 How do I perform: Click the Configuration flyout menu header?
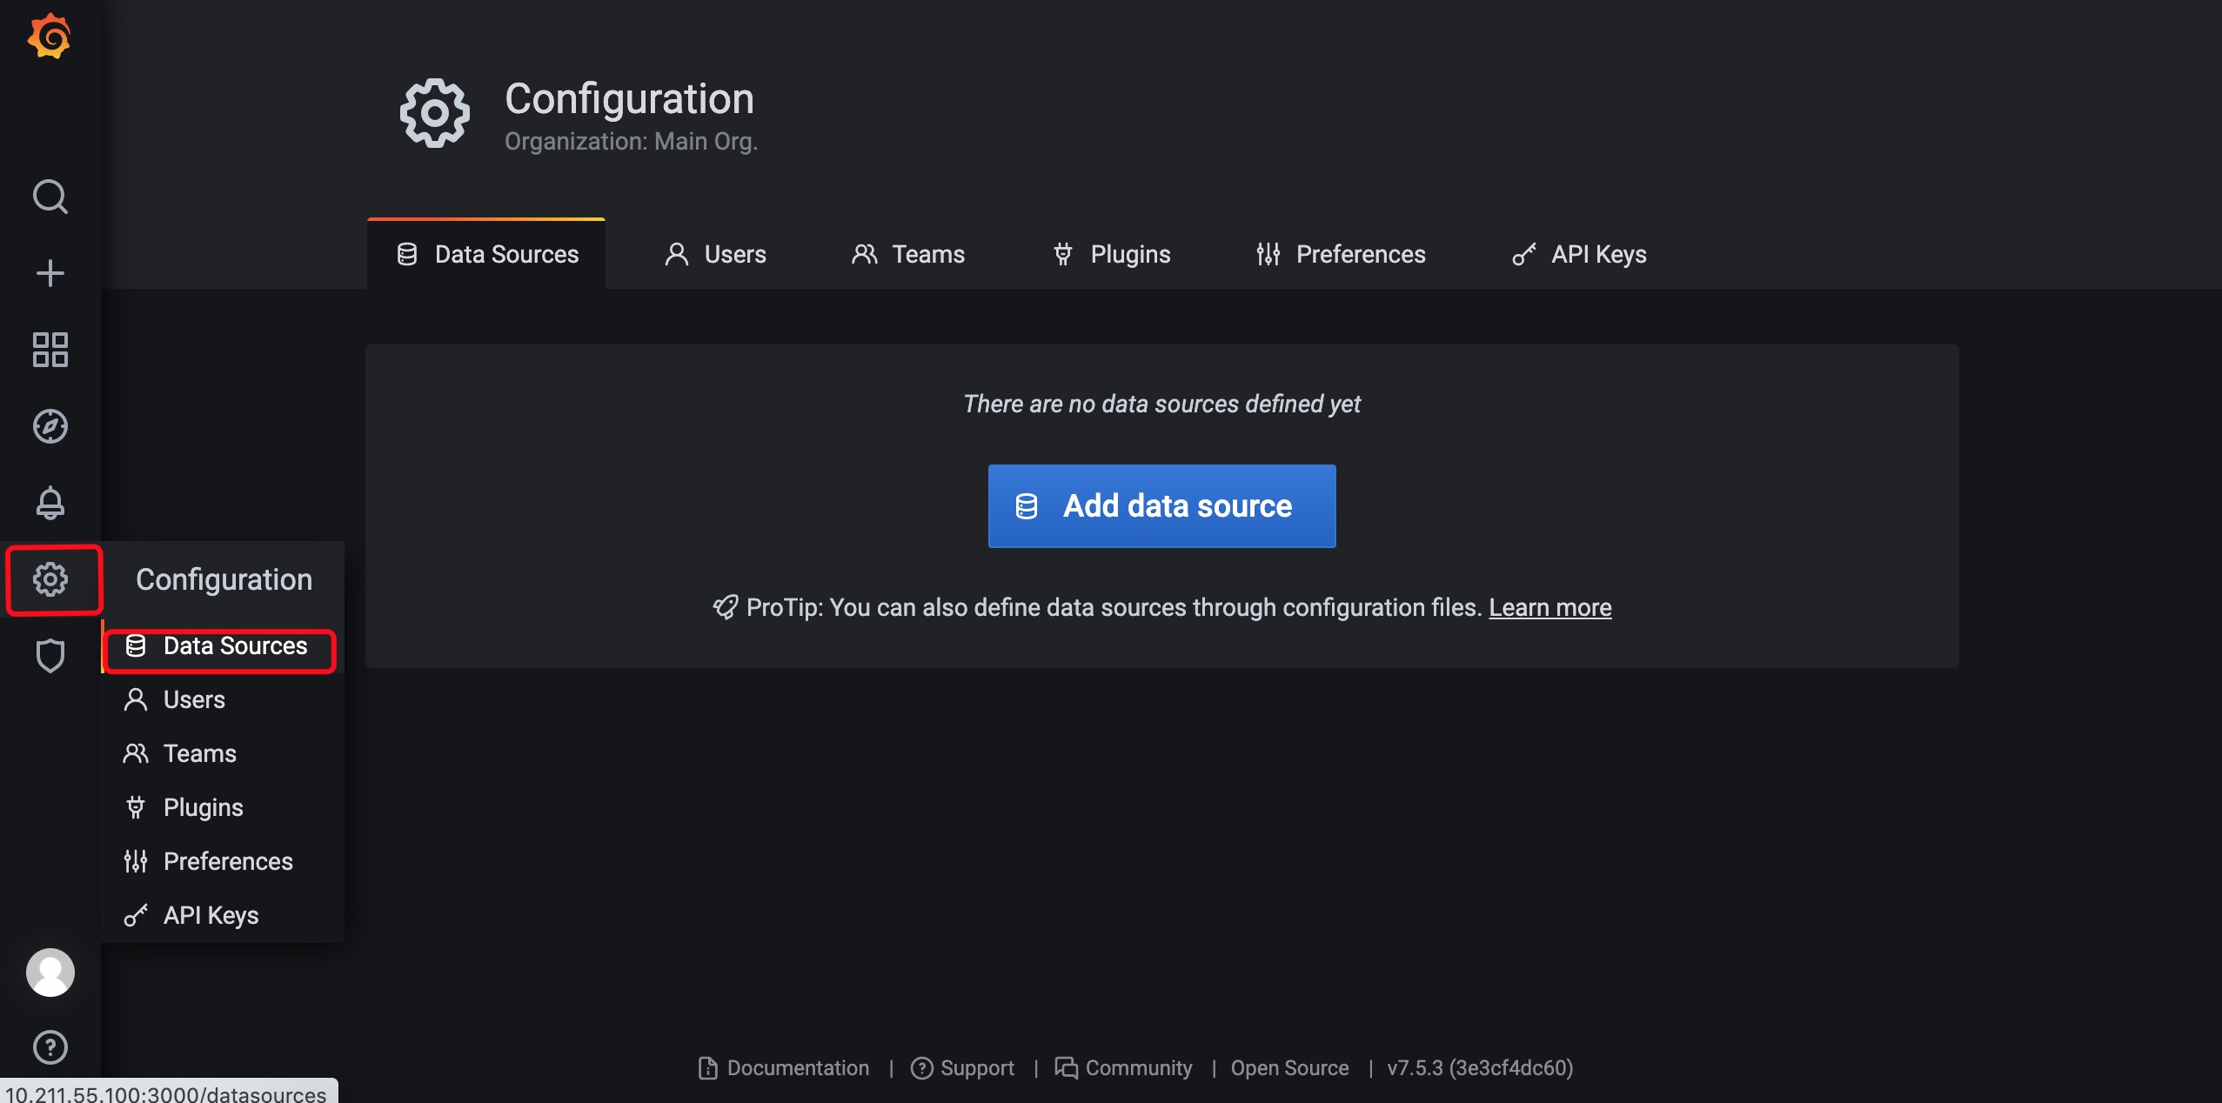(x=224, y=579)
